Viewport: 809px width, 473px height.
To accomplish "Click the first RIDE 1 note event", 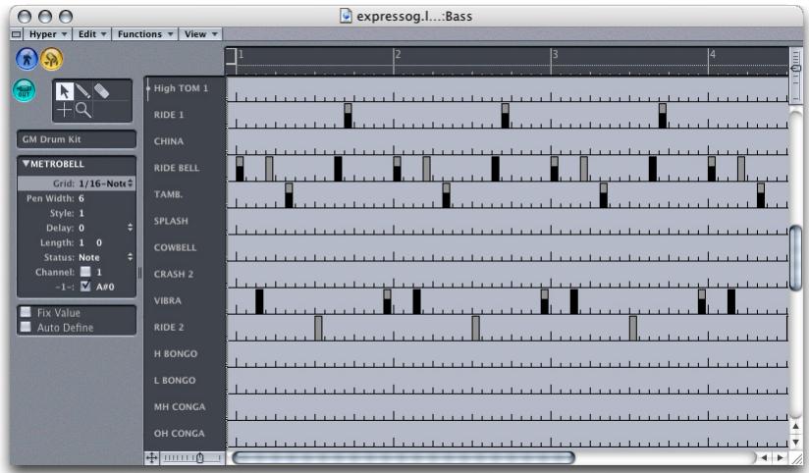I will [348, 116].
